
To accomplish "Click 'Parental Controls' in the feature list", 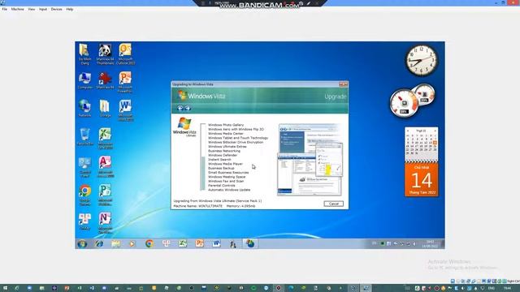I will (x=222, y=186).
